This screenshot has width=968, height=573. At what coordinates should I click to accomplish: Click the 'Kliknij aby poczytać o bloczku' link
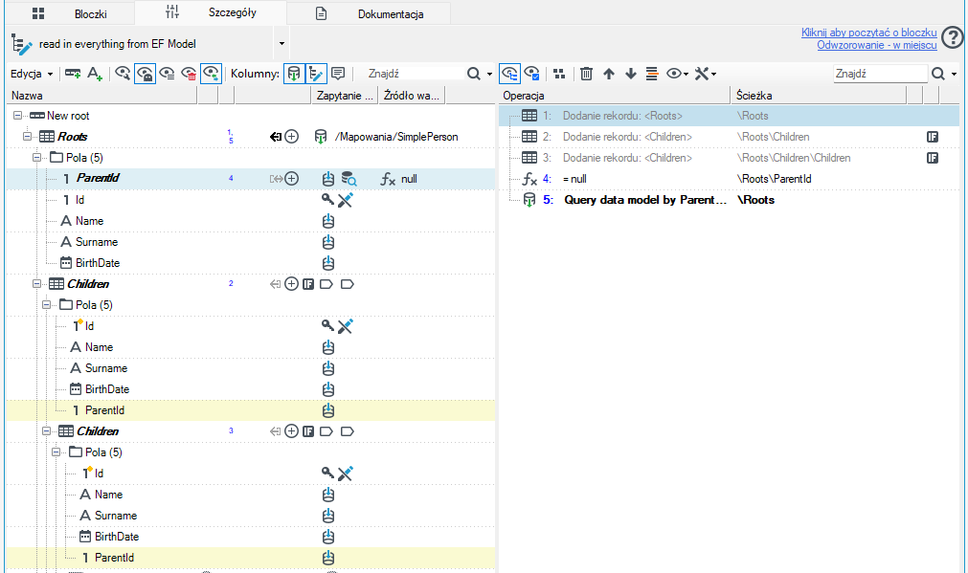tap(868, 33)
